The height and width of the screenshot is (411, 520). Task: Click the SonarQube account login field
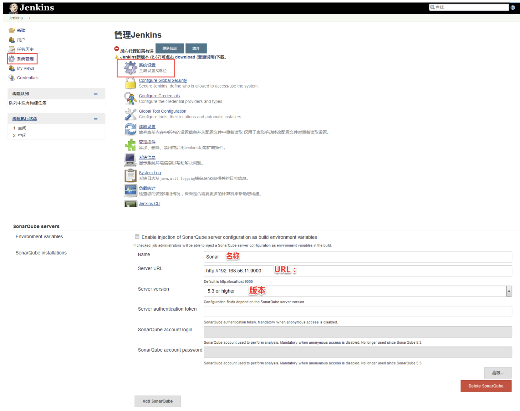tap(358, 332)
